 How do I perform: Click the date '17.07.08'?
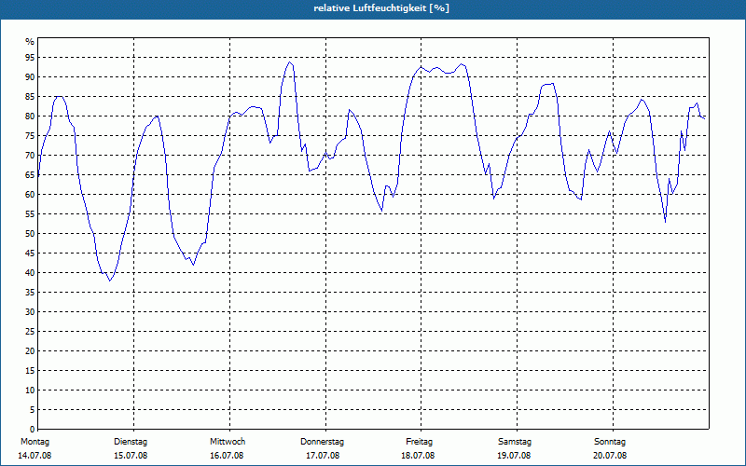click(x=323, y=456)
